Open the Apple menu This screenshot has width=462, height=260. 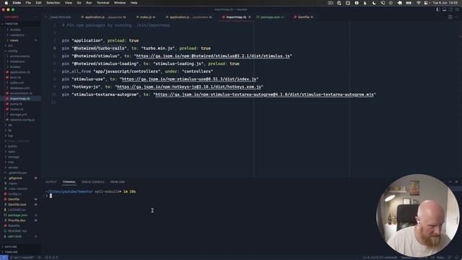(6, 3)
